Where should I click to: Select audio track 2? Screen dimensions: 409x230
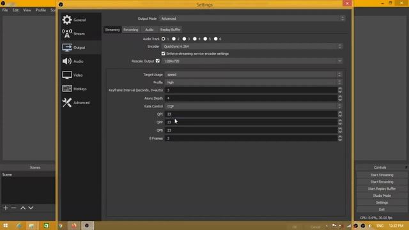point(174,39)
